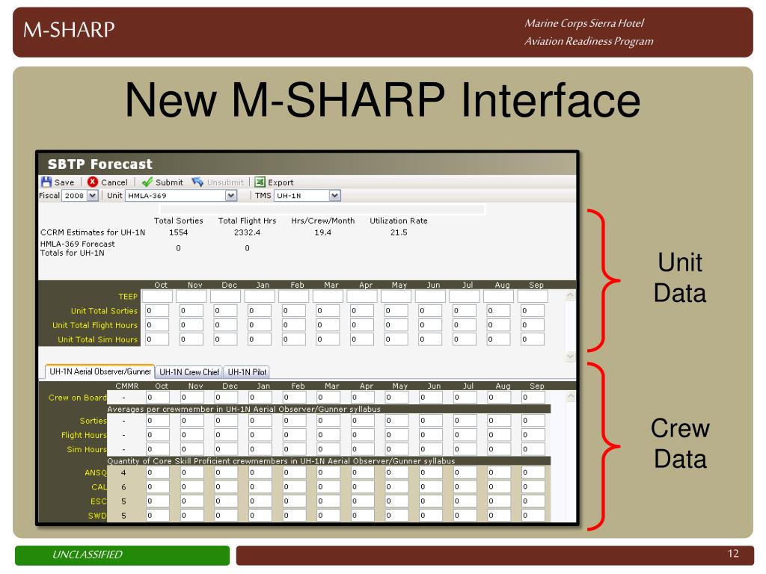Click the Submit button label
766x574 pixels.
point(169,182)
